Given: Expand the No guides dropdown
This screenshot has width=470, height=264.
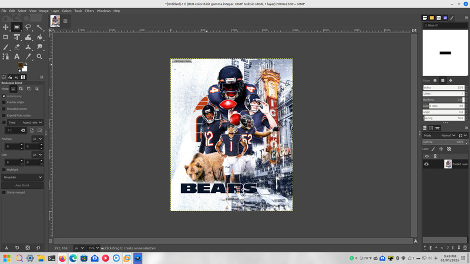Looking at the screenshot, I should (x=22, y=177).
